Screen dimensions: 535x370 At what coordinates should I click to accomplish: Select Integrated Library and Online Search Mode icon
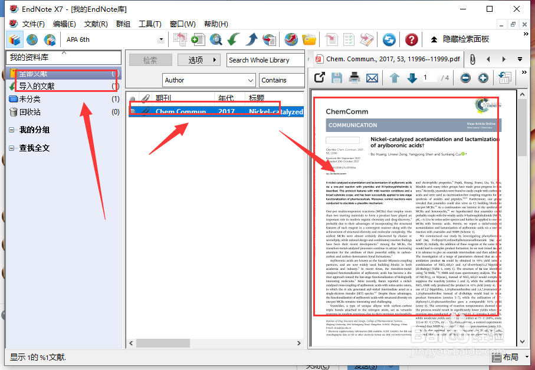pyautogui.click(x=50, y=39)
